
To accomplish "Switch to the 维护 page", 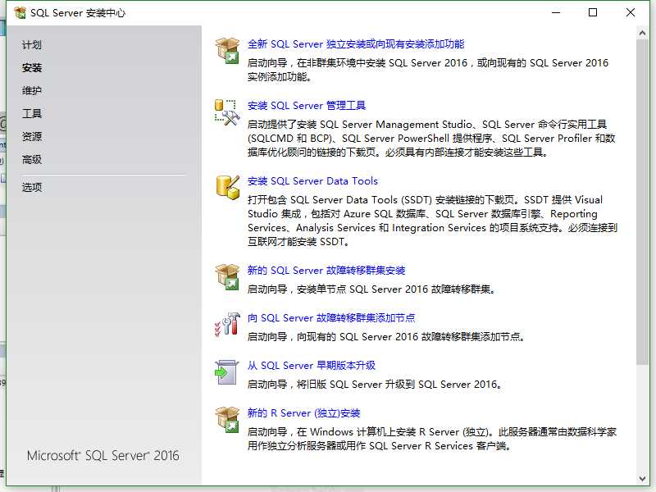I will pyautogui.click(x=32, y=90).
